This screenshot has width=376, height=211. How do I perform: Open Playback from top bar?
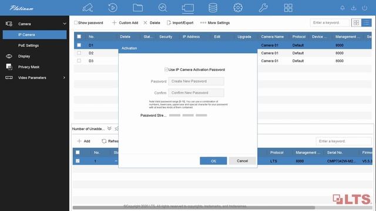(112, 8)
